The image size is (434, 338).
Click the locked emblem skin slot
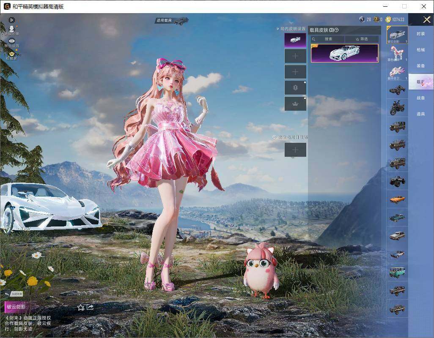295,87
